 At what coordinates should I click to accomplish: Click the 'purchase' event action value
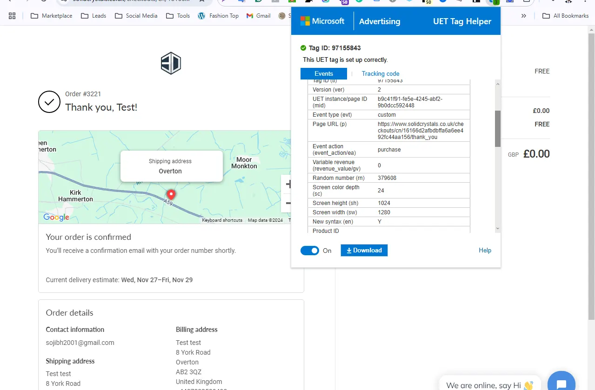click(389, 150)
